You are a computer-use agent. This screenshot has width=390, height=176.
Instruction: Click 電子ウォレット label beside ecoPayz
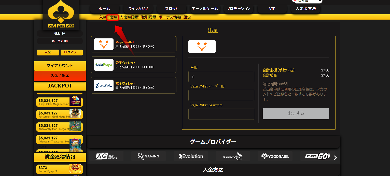coord(125,63)
